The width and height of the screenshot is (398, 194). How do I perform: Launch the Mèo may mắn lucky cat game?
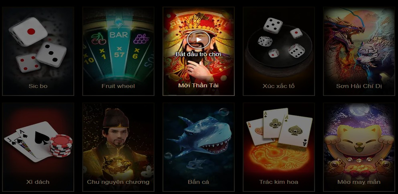tap(359, 147)
